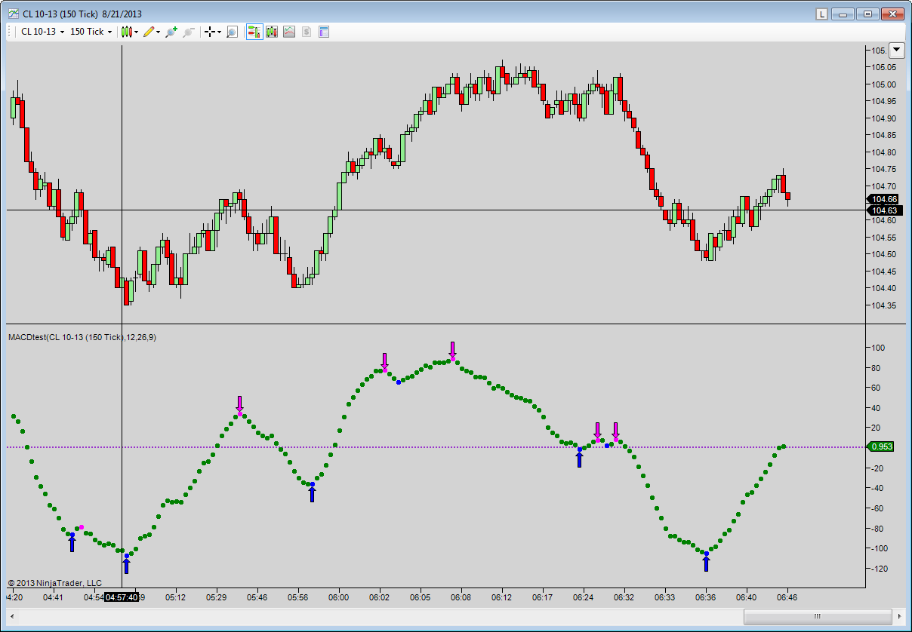Click the 104.63 price marker on axis
This screenshot has height=632, width=912.
tap(883, 210)
